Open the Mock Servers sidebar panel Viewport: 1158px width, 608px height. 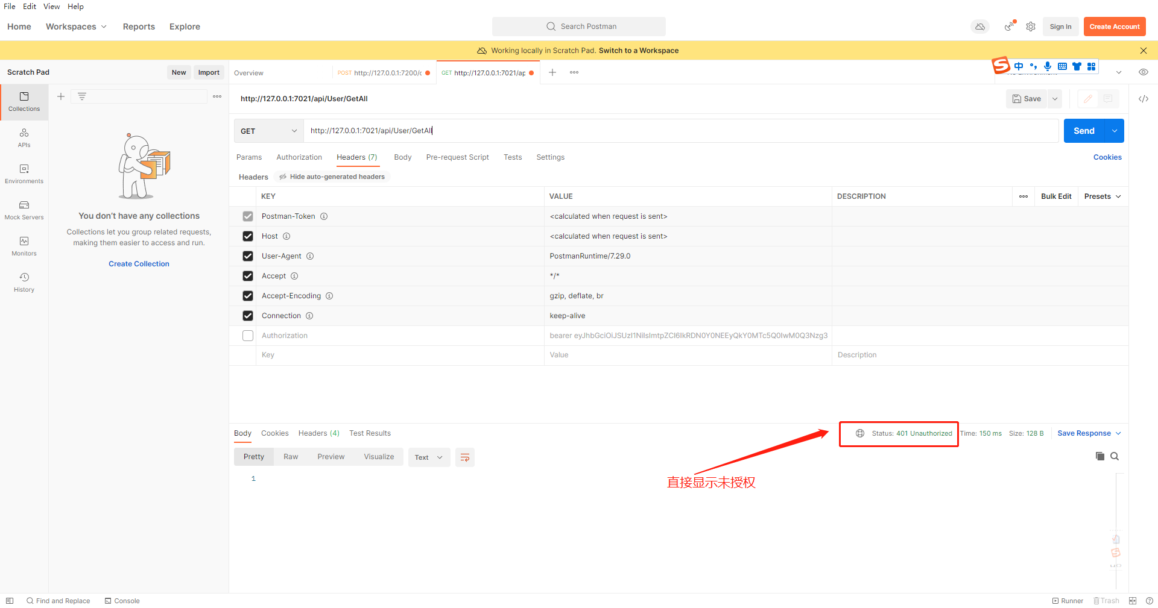[x=24, y=210]
